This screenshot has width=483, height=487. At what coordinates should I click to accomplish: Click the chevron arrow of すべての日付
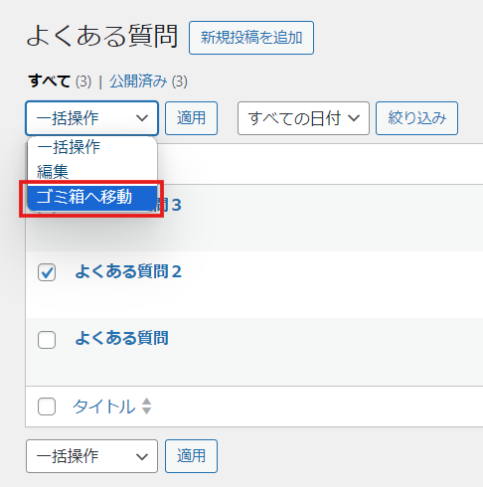coord(354,118)
